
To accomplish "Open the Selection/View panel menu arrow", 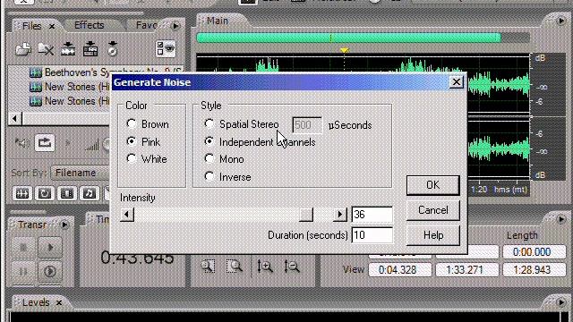I will coord(561,219).
